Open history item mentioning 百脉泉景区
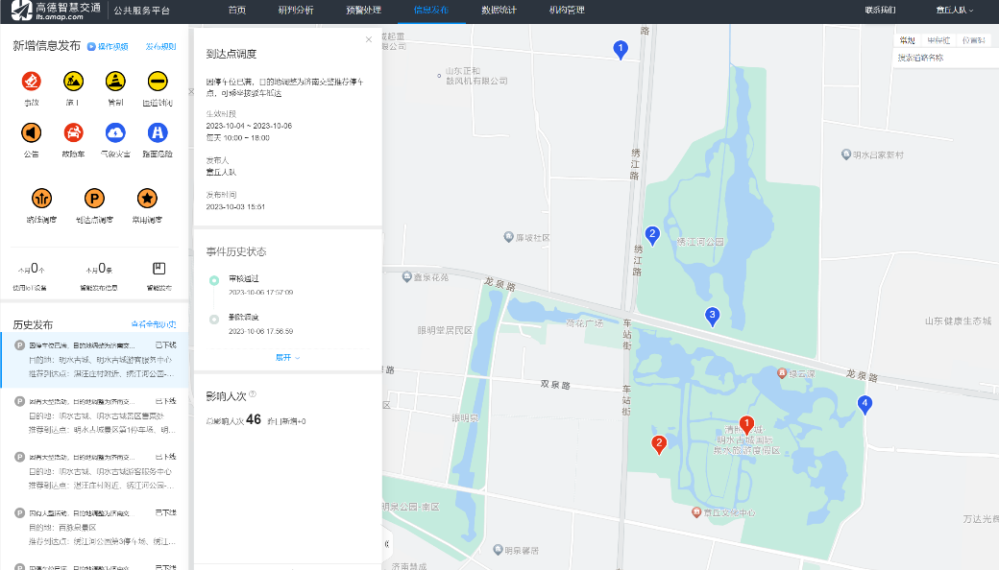Viewport: 999px width, 570px height. 95,528
